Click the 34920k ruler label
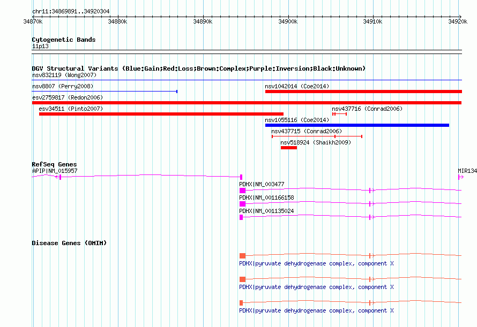This screenshot has width=477, height=327. pyautogui.click(x=458, y=21)
